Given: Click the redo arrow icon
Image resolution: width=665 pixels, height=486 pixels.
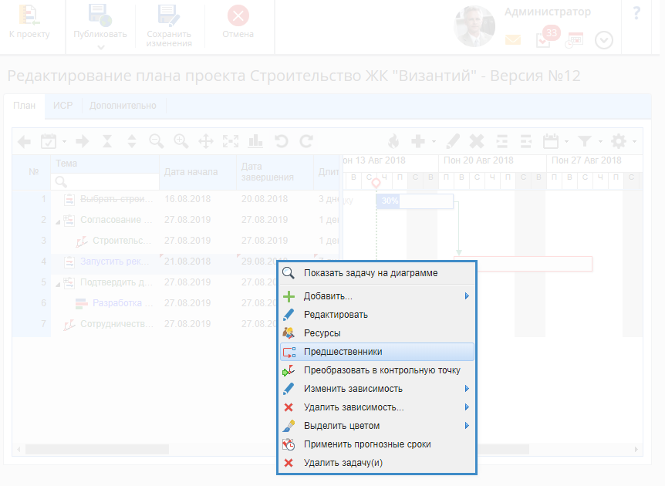Looking at the screenshot, I should 306,141.
